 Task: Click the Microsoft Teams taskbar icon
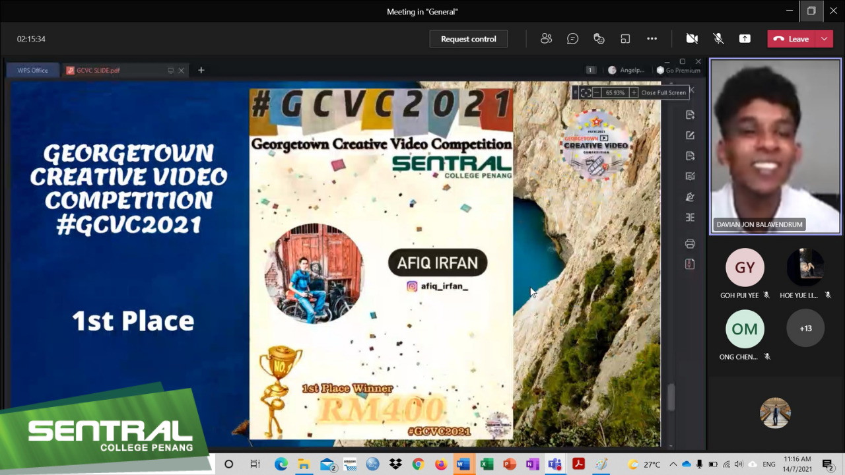(555, 464)
